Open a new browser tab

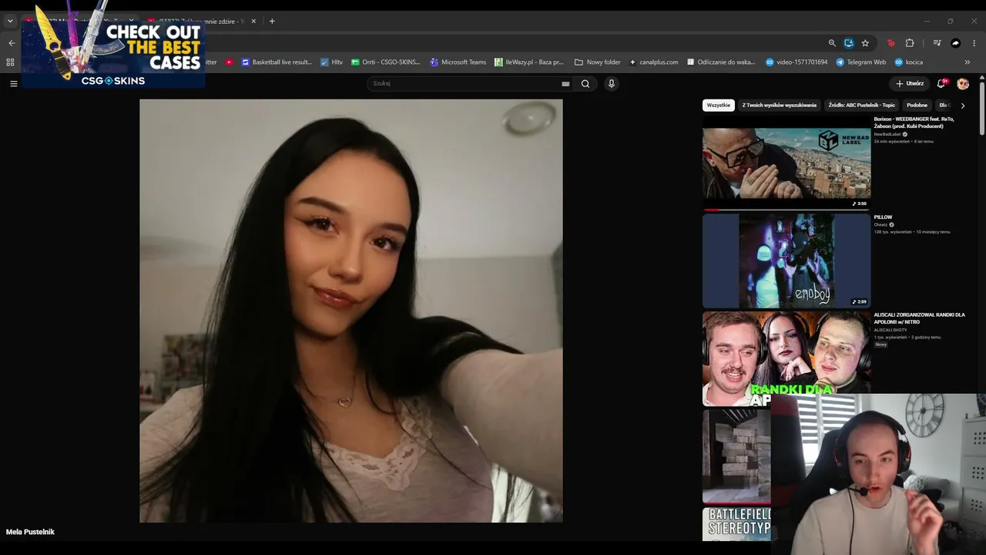(272, 21)
